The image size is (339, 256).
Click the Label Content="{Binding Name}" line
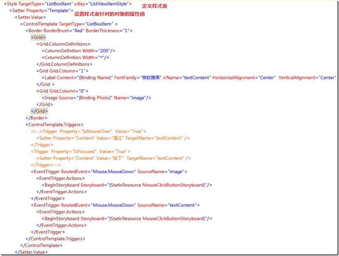coord(189,77)
